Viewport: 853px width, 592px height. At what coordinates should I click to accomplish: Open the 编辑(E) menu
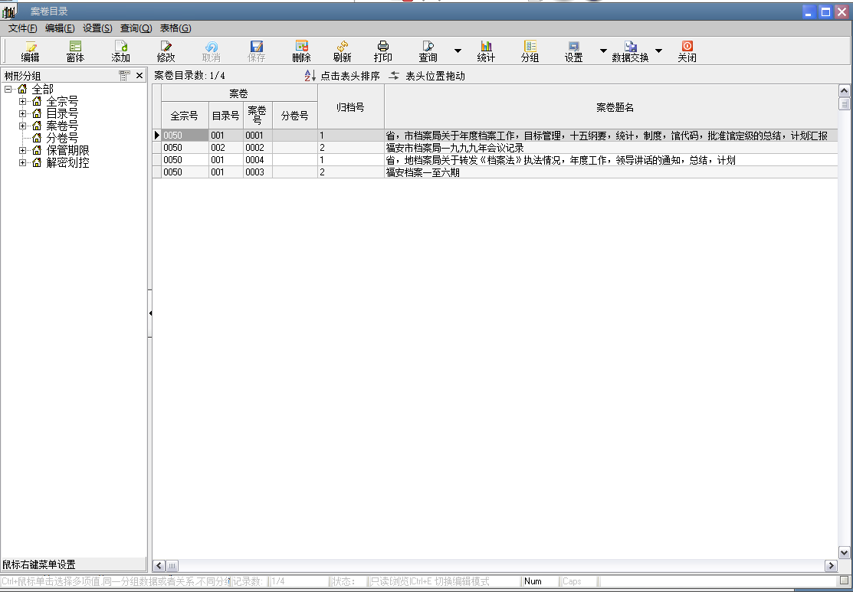[x=60, y=28]
